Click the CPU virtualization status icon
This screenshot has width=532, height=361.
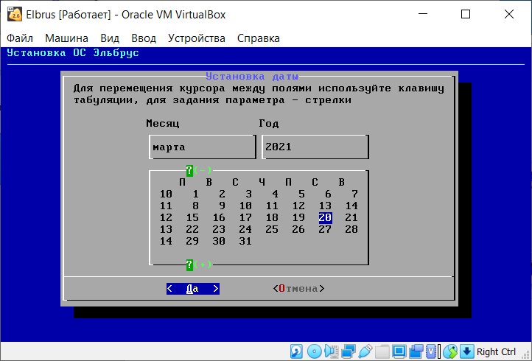433,351
